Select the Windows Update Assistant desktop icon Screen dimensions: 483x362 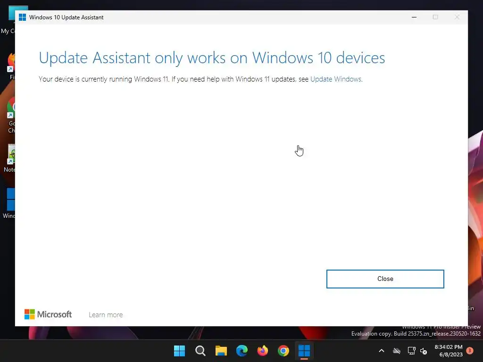point(9,203)
